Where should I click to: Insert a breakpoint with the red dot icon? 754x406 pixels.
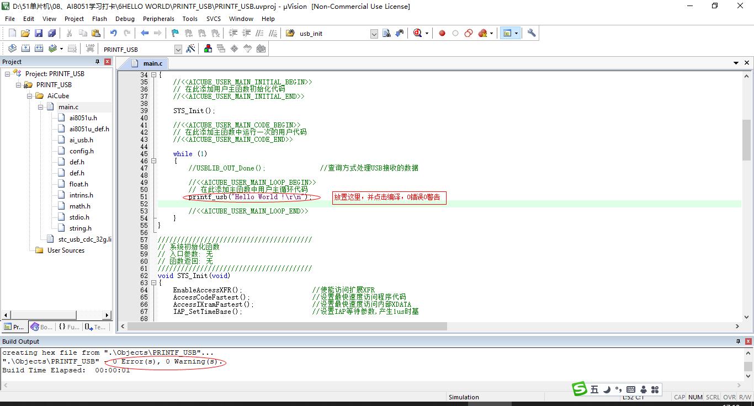[x=442, y=33]
